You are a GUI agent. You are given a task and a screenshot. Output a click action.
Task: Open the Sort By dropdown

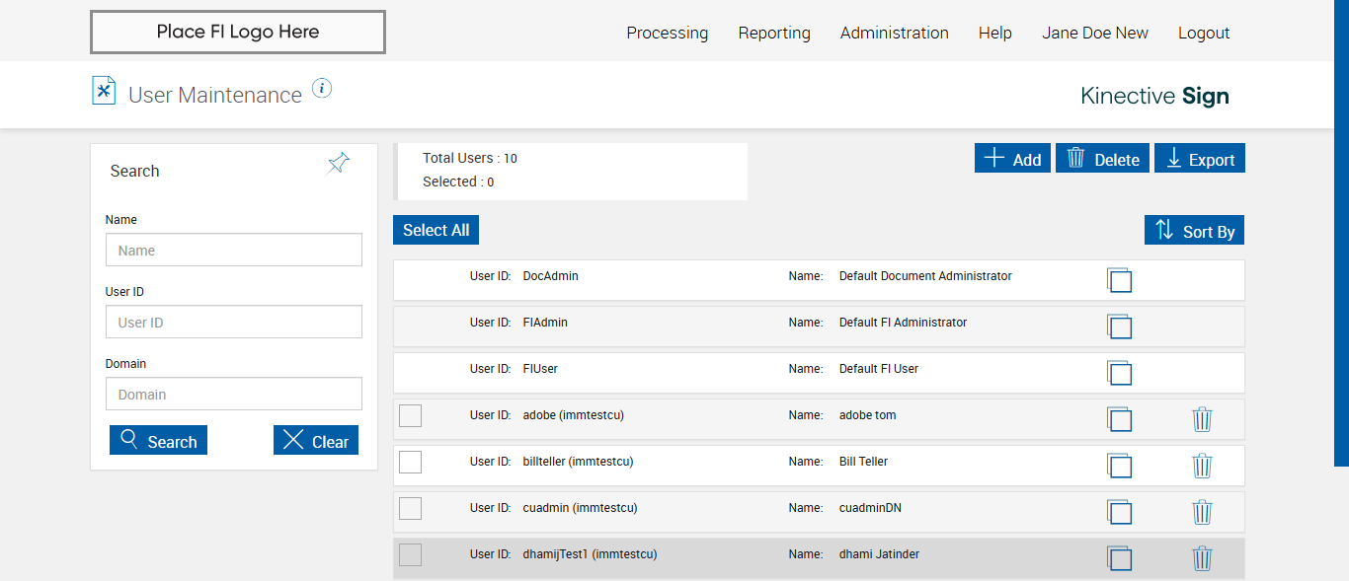[x=1194, y=231]
